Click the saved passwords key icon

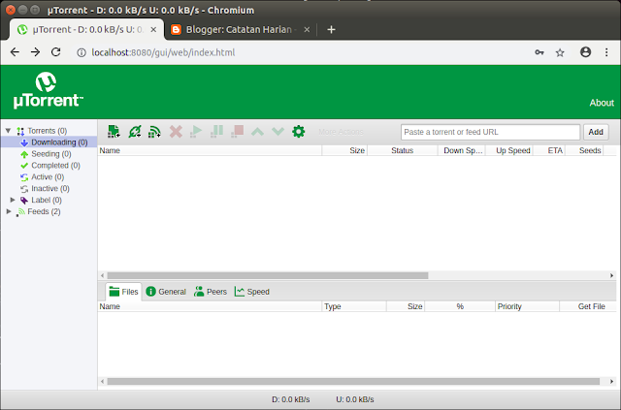tap(539, 52)
